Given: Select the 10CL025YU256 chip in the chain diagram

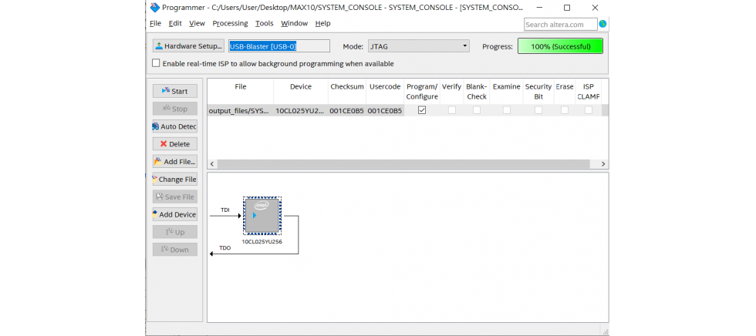Looking at the screenshot, I should 262,215.
